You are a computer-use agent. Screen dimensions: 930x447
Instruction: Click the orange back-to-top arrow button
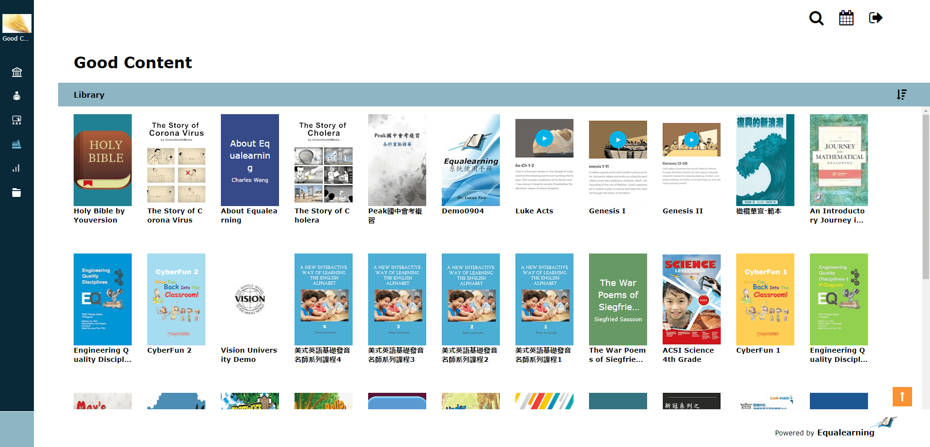point(902,397)
